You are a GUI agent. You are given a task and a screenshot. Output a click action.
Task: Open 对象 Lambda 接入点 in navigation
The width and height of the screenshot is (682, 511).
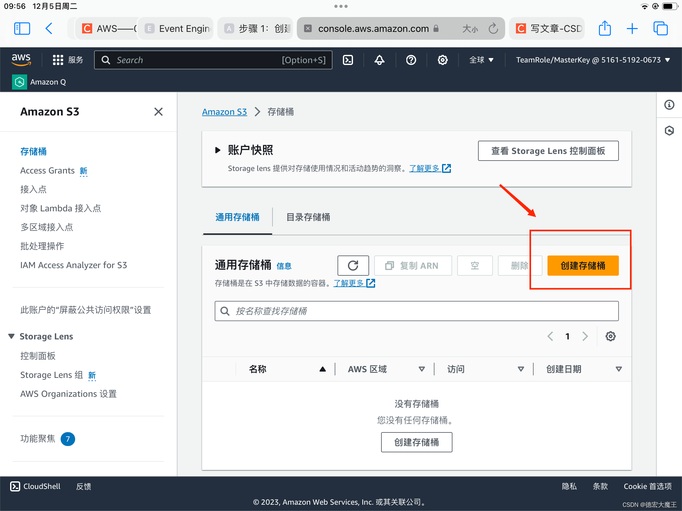(61, 208)
